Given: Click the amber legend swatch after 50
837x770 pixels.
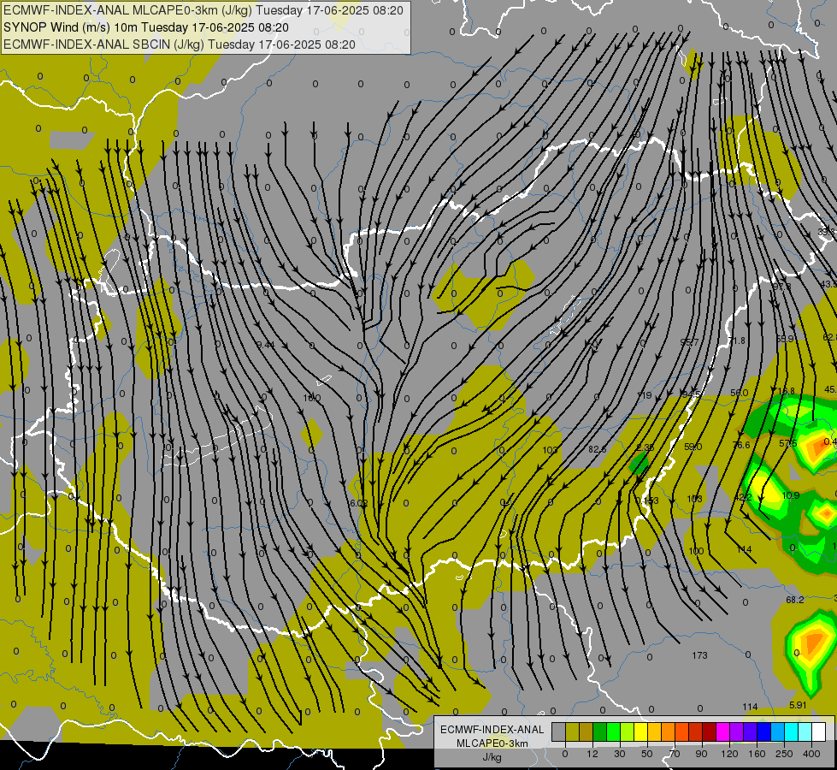Looking at the screenshot, I should coord(654,731).
